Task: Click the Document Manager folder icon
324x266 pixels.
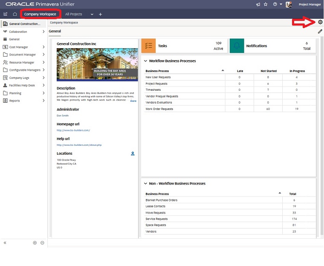Action: (6, 55)
